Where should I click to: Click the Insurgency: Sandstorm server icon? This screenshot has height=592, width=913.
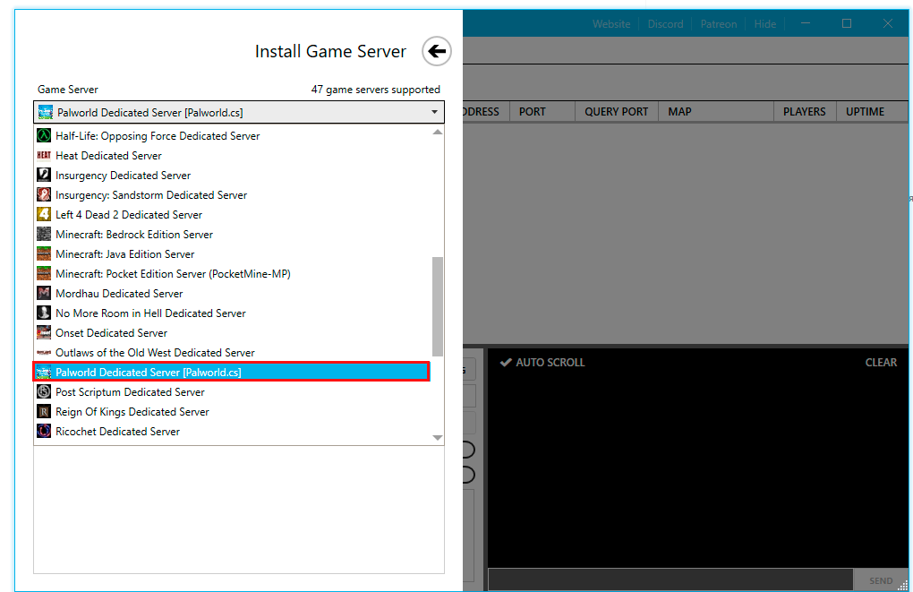click(x=44, y=194)
